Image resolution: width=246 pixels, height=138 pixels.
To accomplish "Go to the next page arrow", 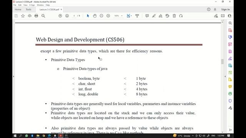I will 67,16.
